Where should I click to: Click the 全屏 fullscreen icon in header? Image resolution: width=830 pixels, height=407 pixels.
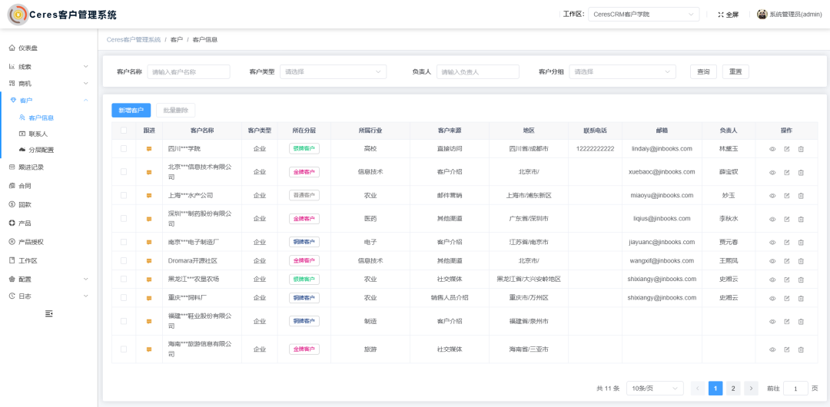pos(720,15)
